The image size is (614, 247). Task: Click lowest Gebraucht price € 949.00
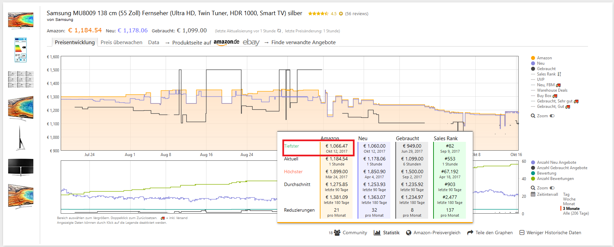[412, 146]
